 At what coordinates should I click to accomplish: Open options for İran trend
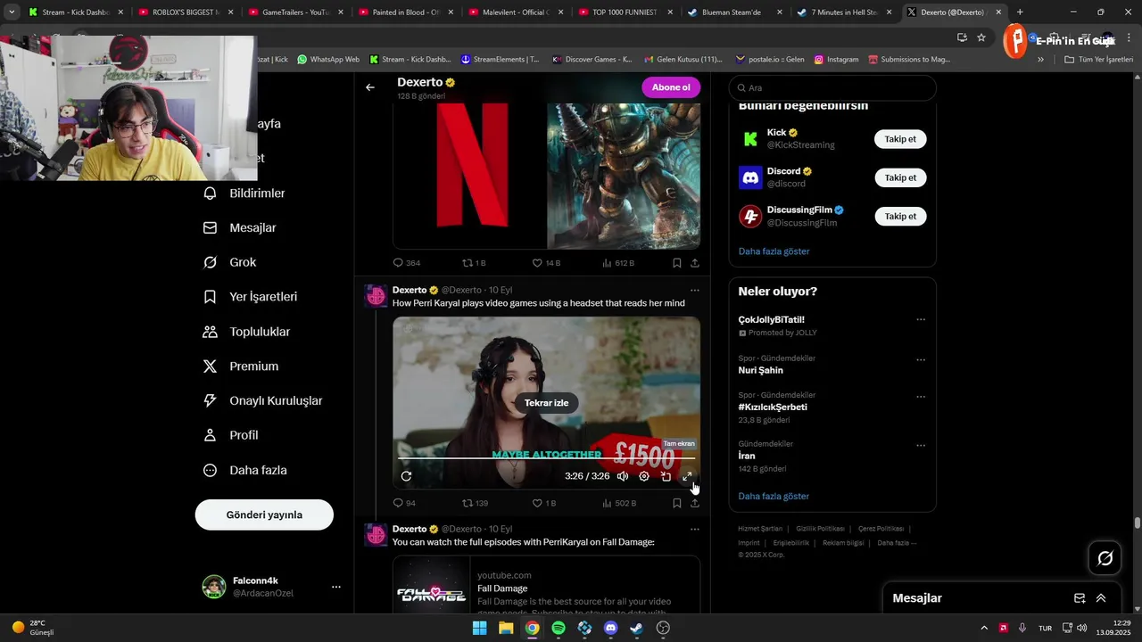click(x=921, y=446)
